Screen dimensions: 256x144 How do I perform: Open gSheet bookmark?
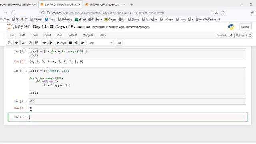(80, 20)
